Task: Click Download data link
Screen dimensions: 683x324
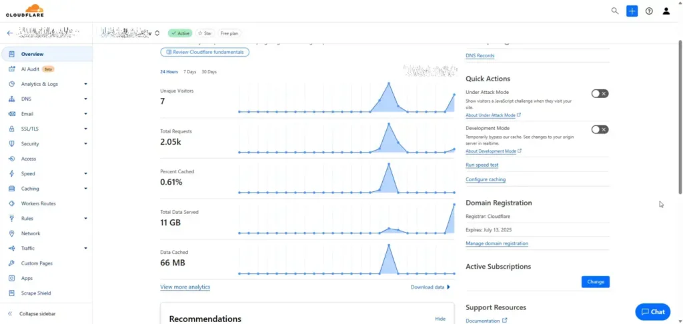Action: pos(430,287)
